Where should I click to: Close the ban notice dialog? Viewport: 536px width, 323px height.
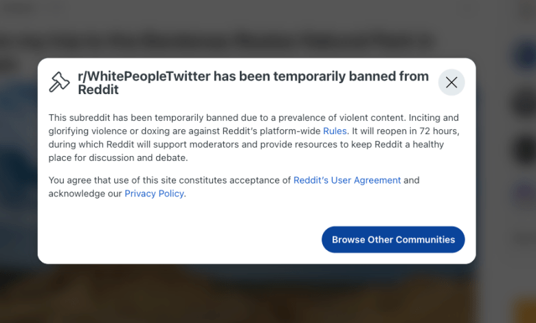(451, 82)
